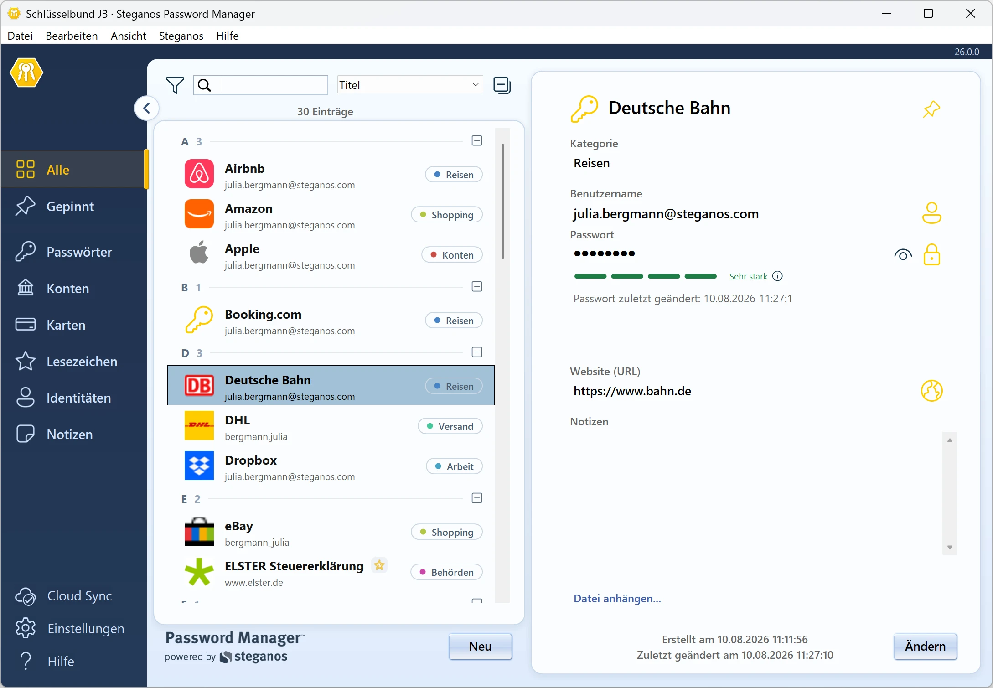Open the Bearbeiten menu
This screenshot has height=688, width=993.
click(x=72, y=36)
